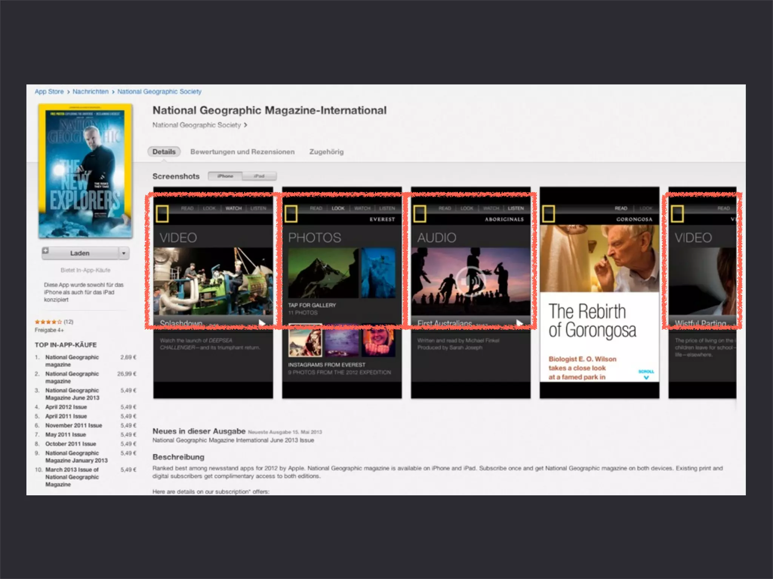Open the Everest mountain gallery photo
This screenshot has height=579, width=773.
(323, 273)
